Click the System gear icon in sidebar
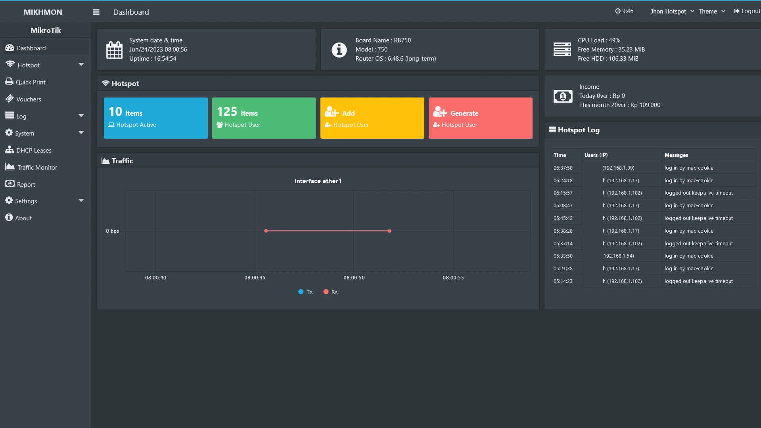The image size is (761, 428). coord(9,133)
